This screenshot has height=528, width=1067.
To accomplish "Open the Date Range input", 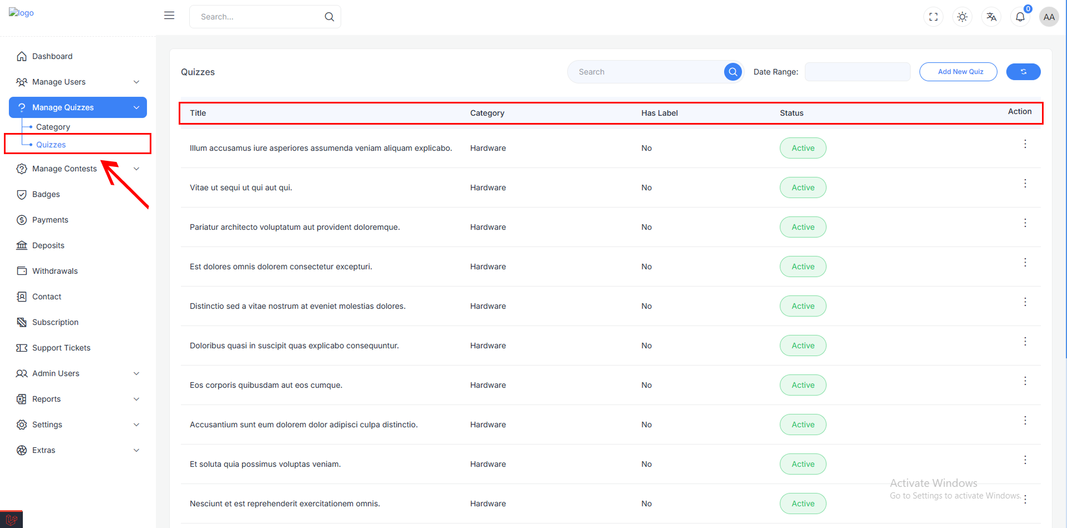I will click(x=857, y=72).
